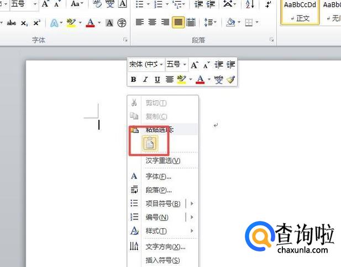The image size is (341, 267).
Task: Click Phonetic Guide on mini toolbar
Action: (218, 79)
